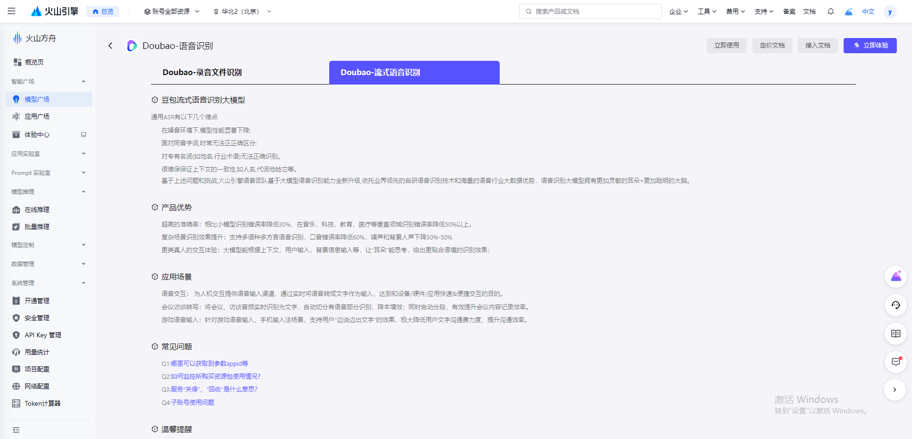Click the 总览 home button
Screen dimensions: 912x439
click(x=103, y=11)
